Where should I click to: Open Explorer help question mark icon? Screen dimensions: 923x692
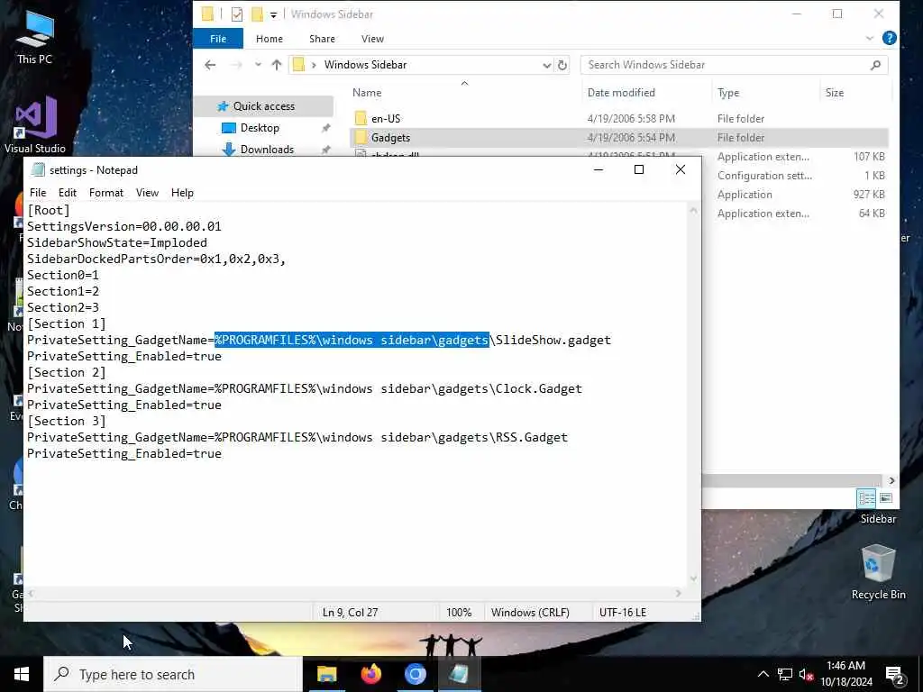click(890, 38)
